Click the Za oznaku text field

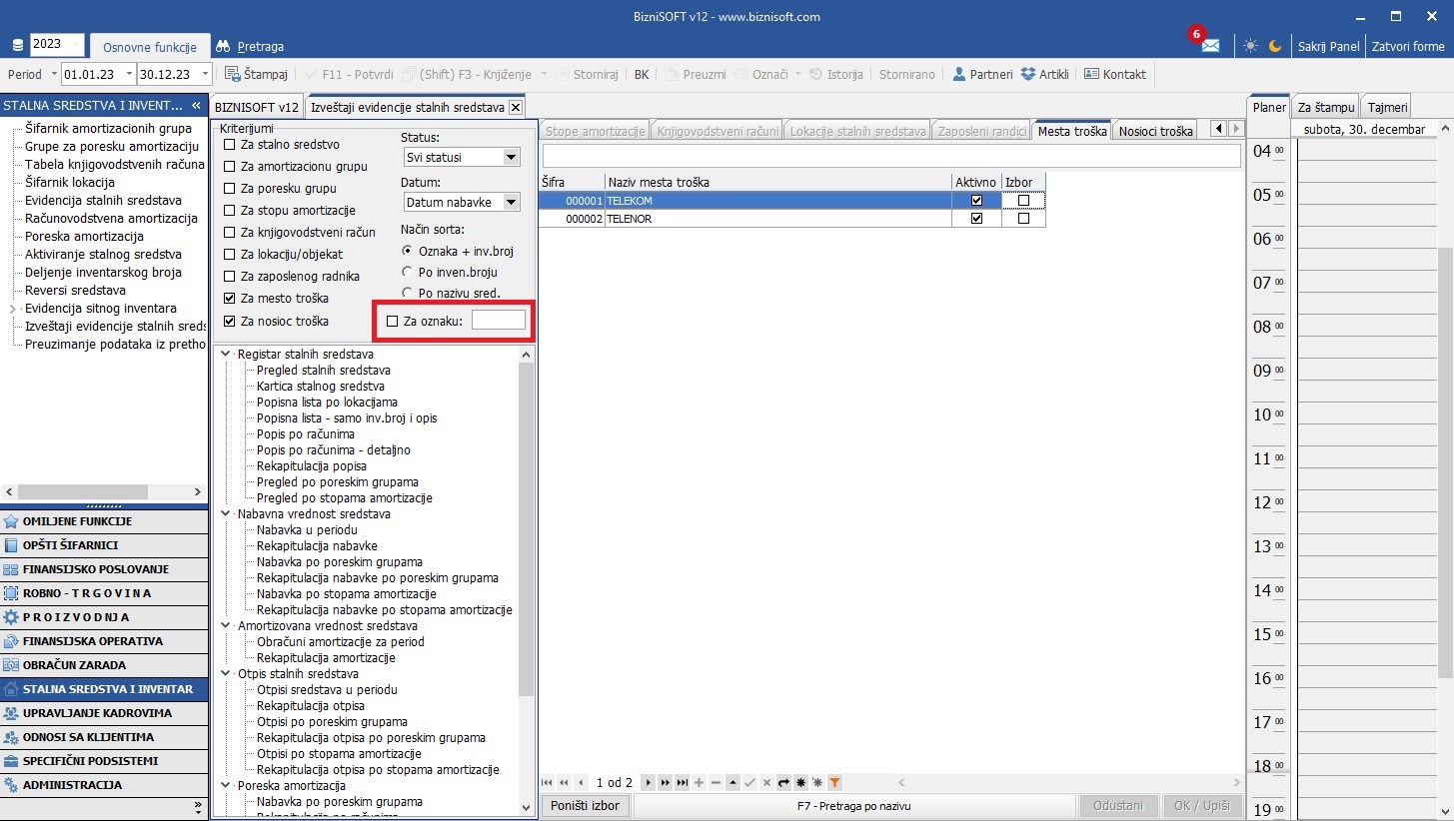[498, 321]
